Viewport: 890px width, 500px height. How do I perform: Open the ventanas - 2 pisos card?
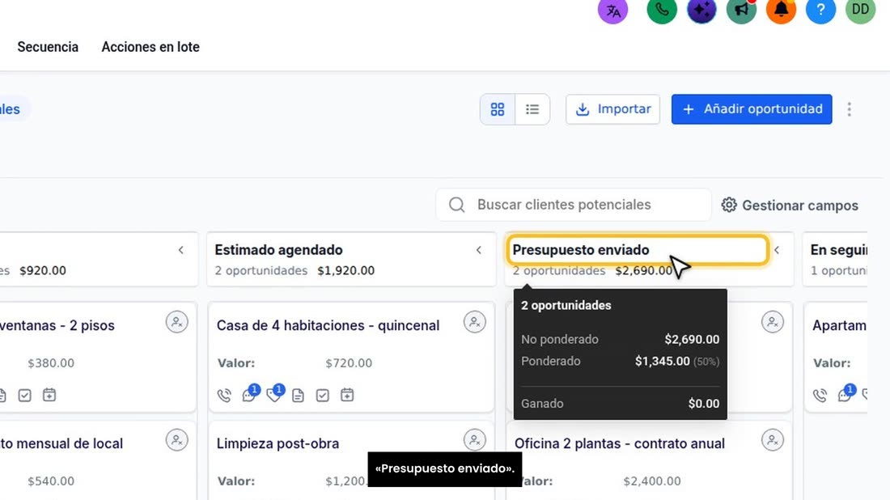coord(57,325)
